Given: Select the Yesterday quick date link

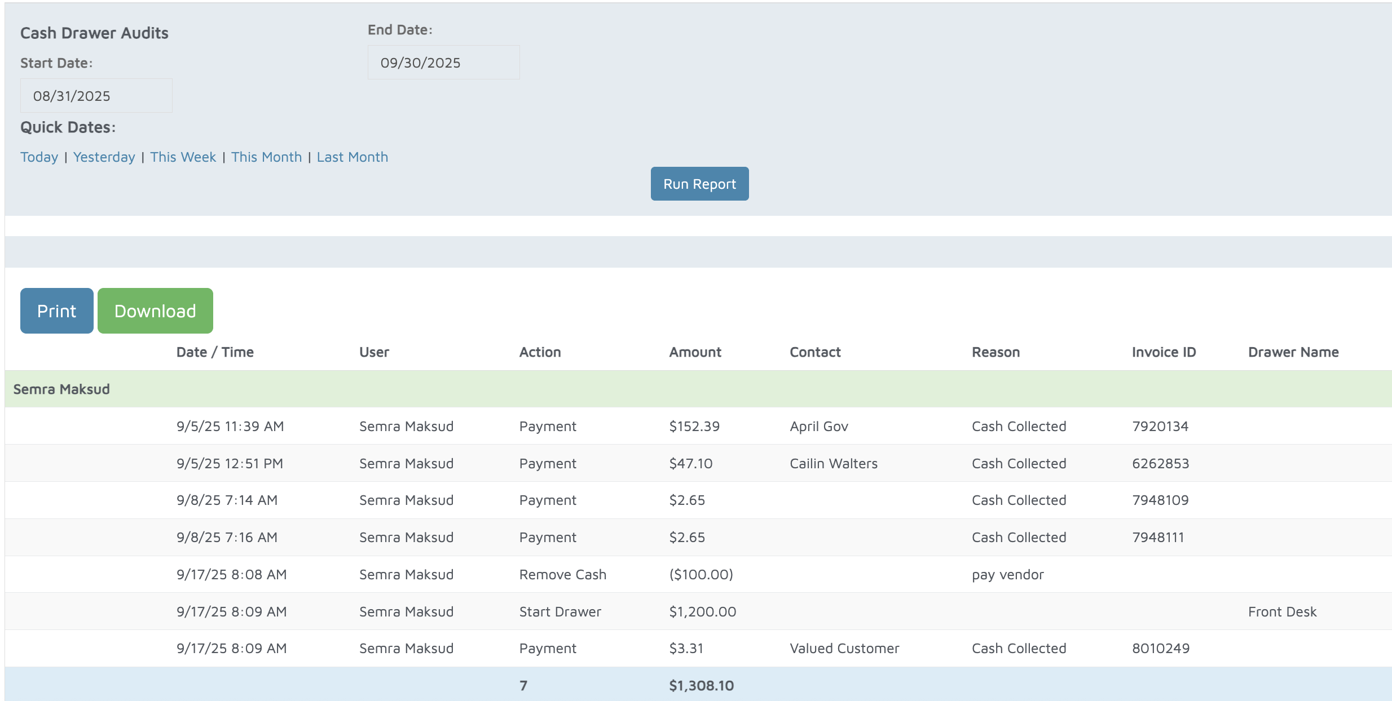Looking at the screenshot, I should coord(104,157).
